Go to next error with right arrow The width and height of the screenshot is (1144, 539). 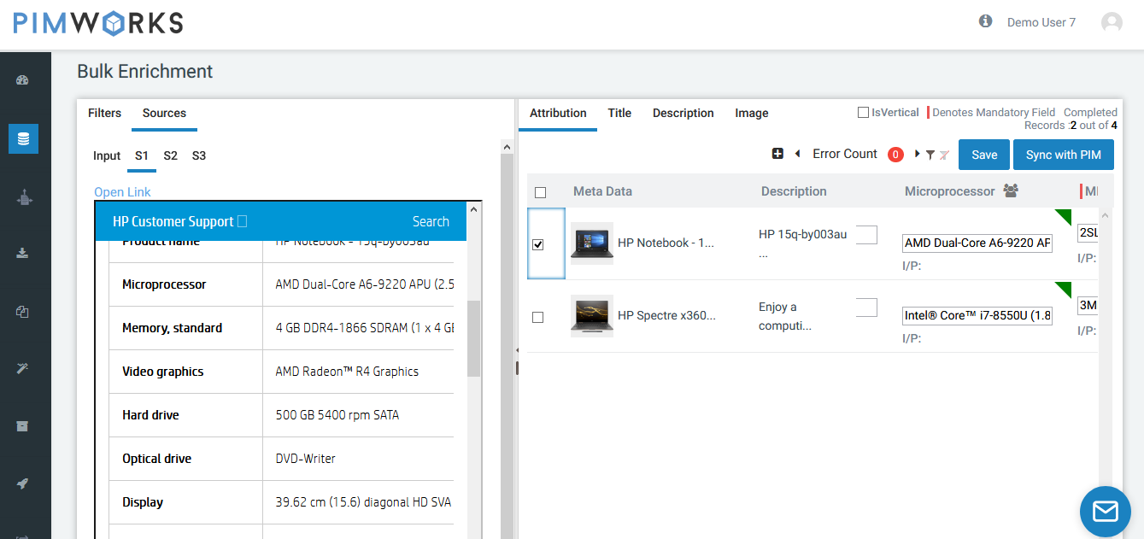coord(918,154)
